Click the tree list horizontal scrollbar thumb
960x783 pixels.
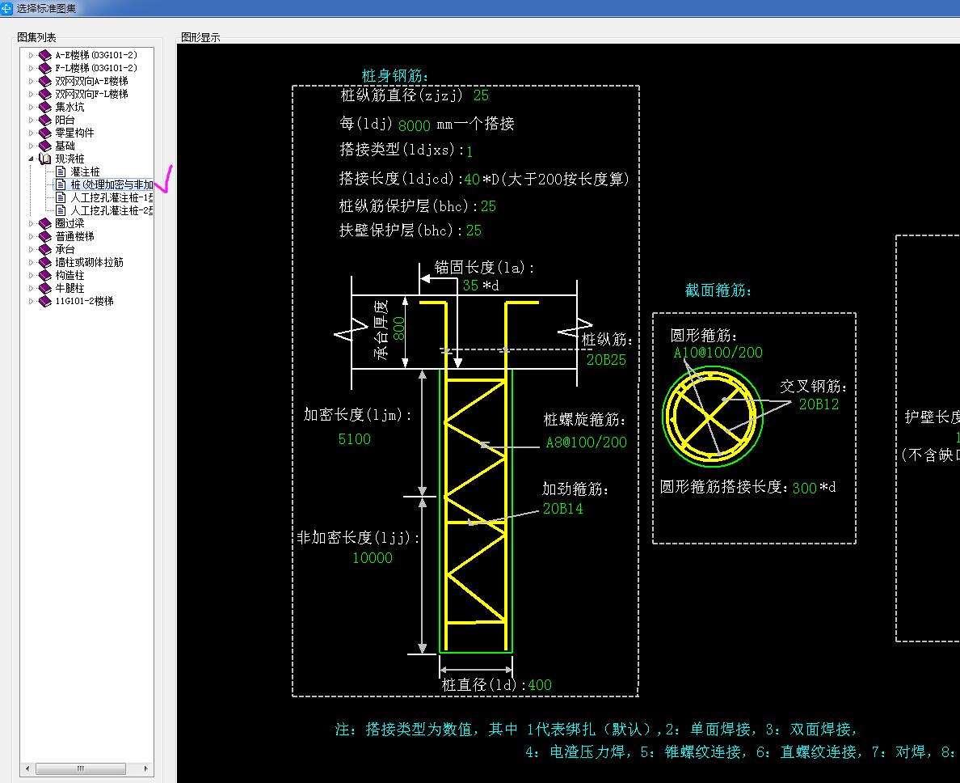click(x=81, y=768)
